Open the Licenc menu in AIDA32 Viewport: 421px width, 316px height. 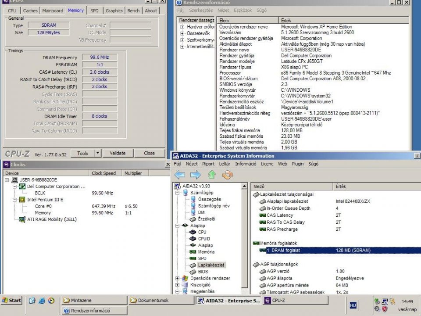(x=267, y=164)
